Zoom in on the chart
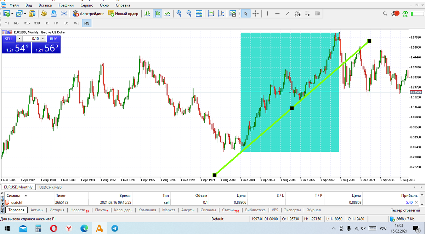This screenshot has height=234, width=425. click(x=179, y=13)
